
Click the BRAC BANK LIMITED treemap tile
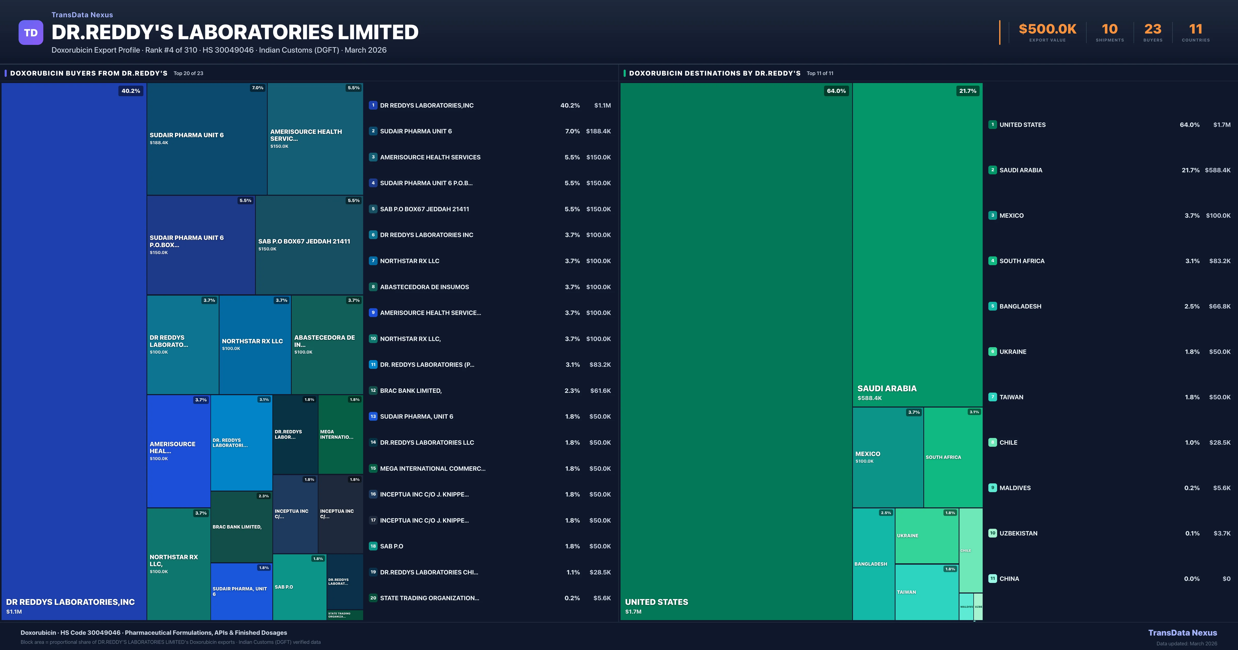point(241,527)
